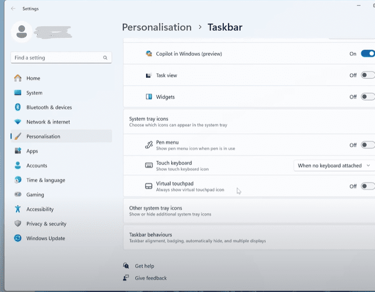
Task: Click the Find a setting search box
Action: [57, 58]
